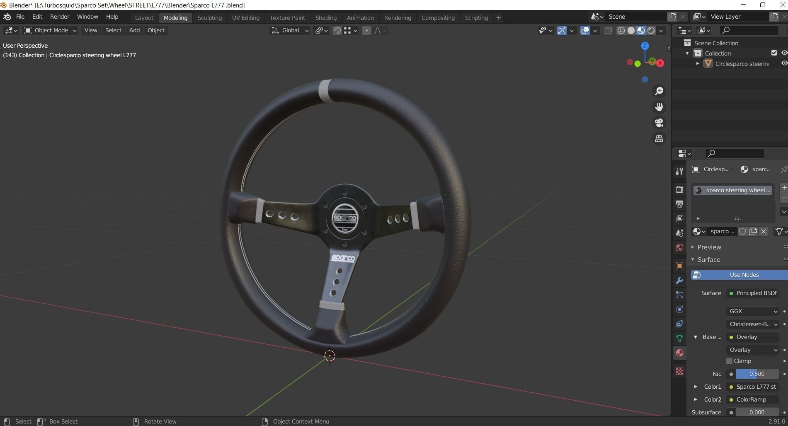Screen dimensions: 788x426
Task: Open the Overlay blend type dropdown
Action: click(752, 350)
